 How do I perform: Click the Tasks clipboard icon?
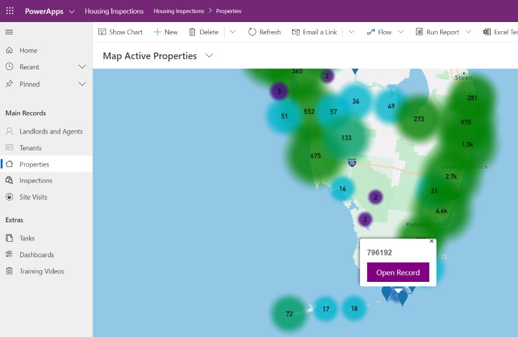click(x=9, y=238)
